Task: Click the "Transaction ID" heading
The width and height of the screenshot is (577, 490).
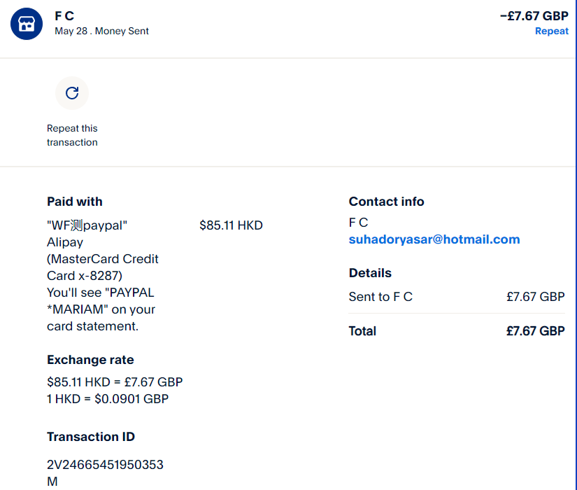Action: coord(91,437)
